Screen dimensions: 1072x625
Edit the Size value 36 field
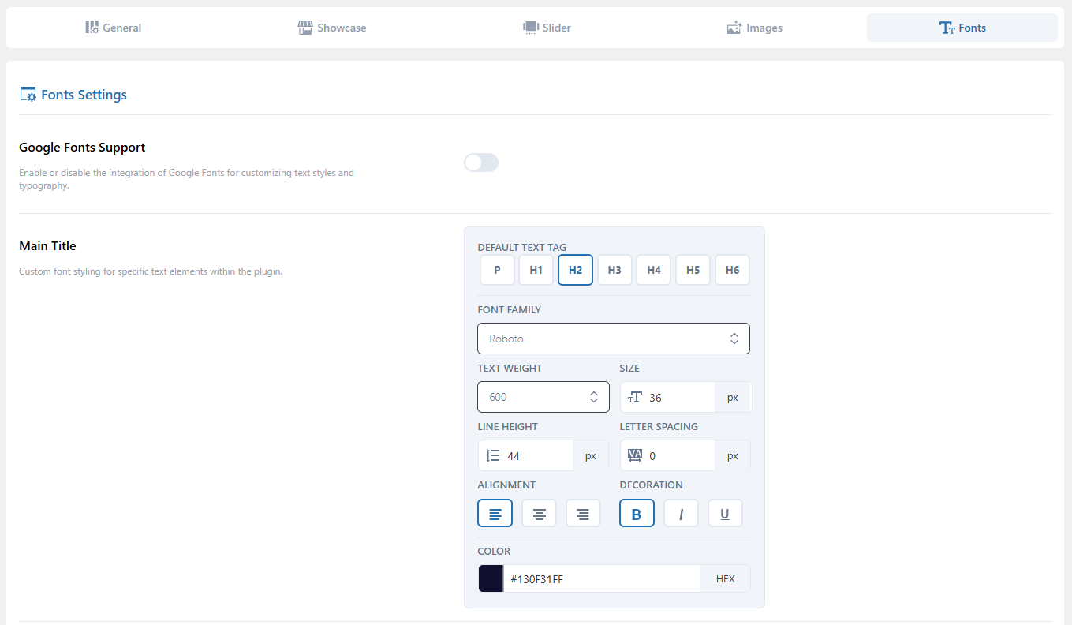coord(680,398)
